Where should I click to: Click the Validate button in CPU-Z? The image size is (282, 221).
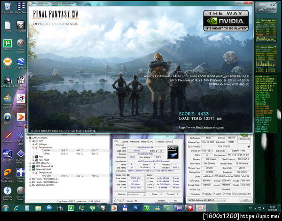pyautogui.click(x=161, y=201)
